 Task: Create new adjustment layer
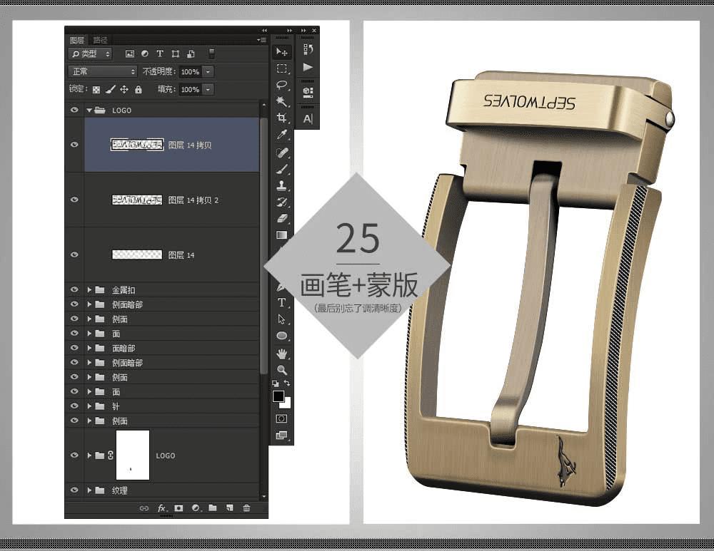(x=196, y=508)
